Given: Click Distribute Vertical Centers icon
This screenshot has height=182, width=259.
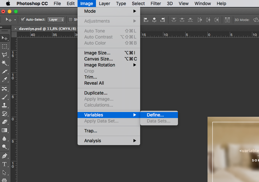Looking at the screenshot, I should [182, 20].
